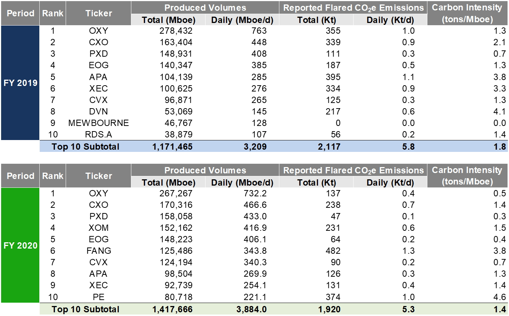Select the DVN ticker cell
The height and width of the screenshot is (316, 509).
point(98,112)
